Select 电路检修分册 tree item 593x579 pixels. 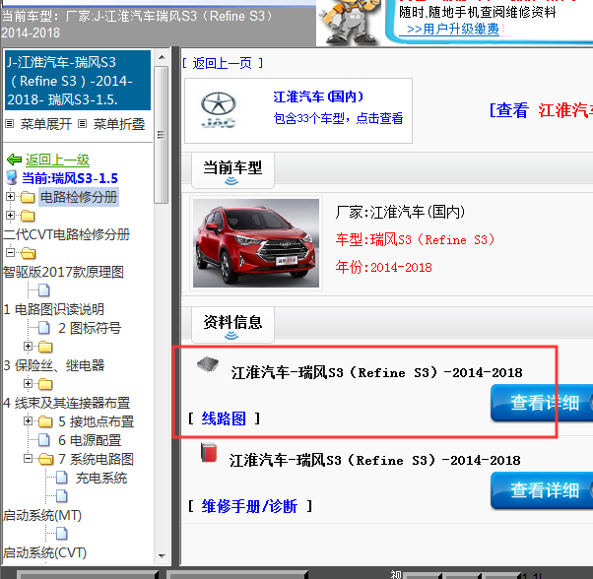tap(79, 197)
